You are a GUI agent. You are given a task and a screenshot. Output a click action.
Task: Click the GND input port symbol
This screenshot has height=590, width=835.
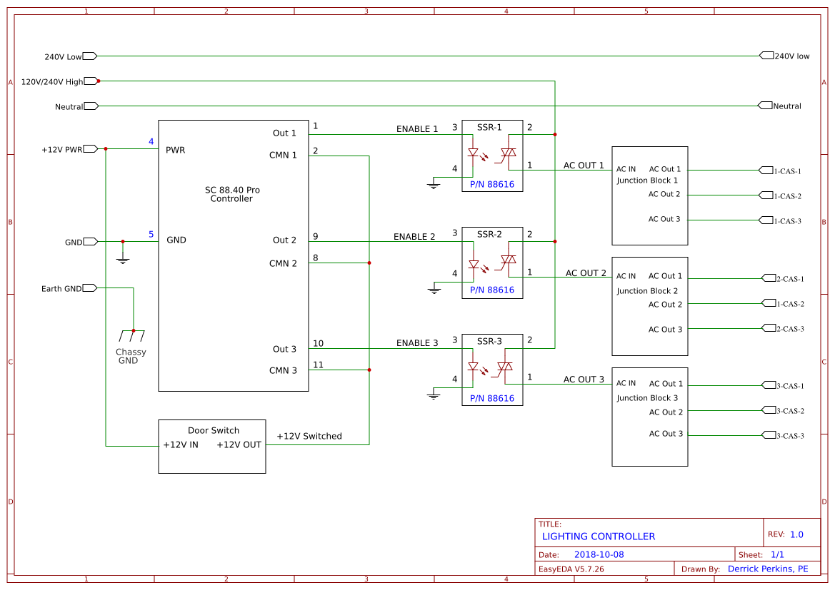click(91, 242)
